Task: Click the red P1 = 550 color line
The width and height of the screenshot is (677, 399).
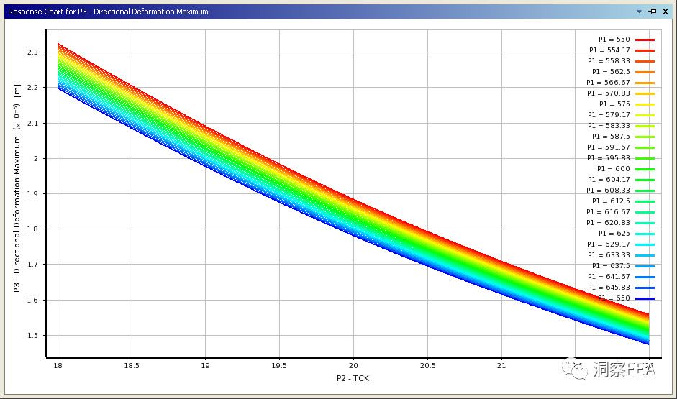Action: click(645, 40)
